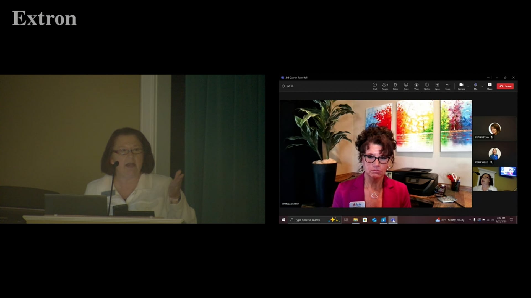Share your screen content
This screenshot has height=298, width=531.
490,86
